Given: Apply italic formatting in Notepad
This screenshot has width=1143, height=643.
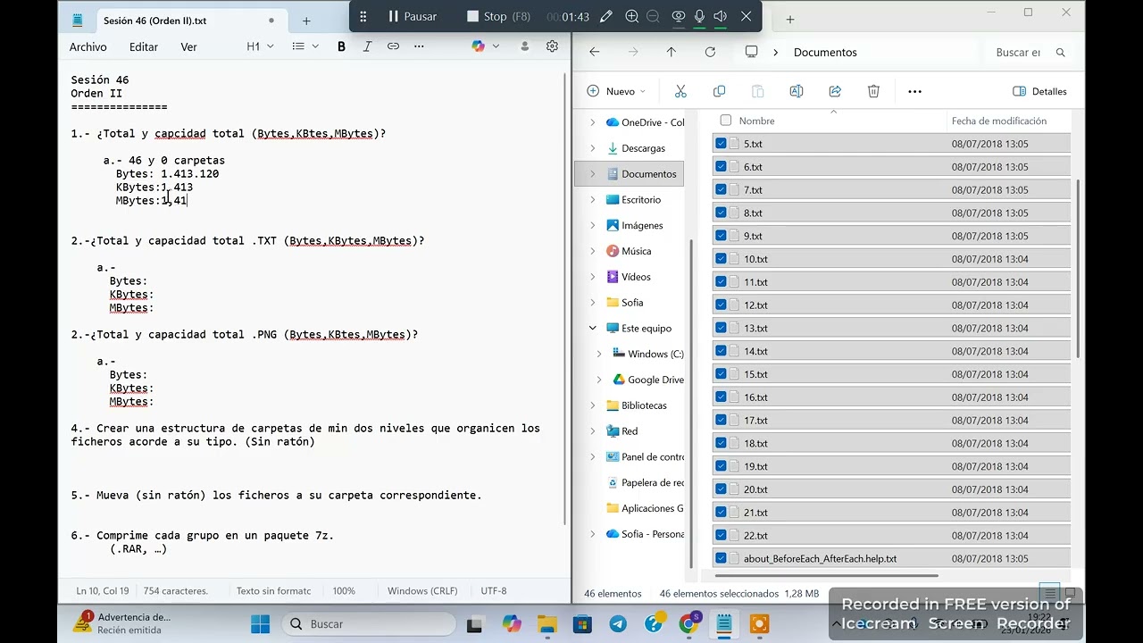Looking at the screenshot, I should coord(367,46).
